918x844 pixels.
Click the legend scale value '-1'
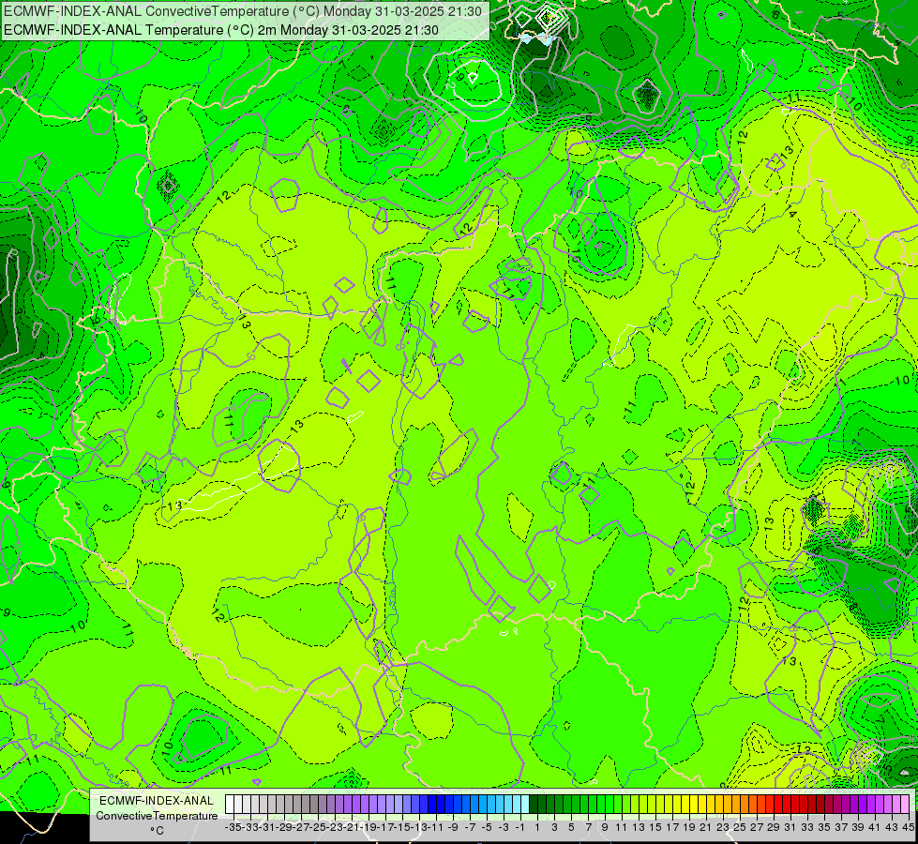click(519, 828)
